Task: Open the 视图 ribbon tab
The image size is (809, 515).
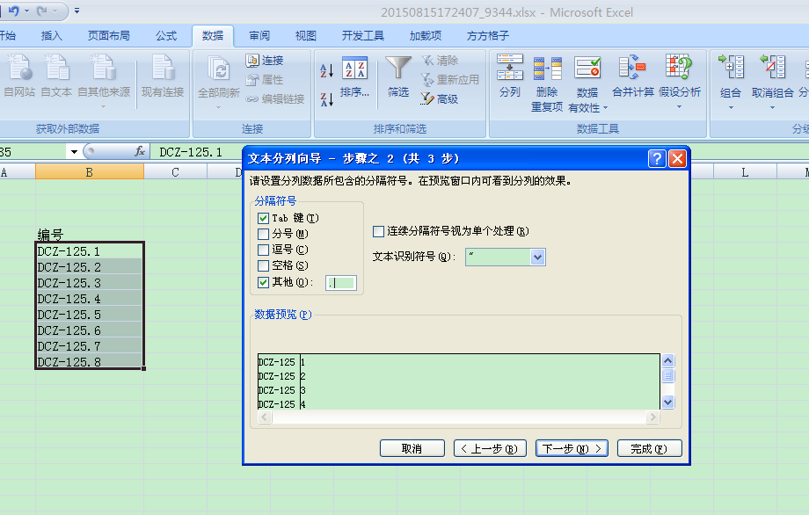Action: coord(305,36)
